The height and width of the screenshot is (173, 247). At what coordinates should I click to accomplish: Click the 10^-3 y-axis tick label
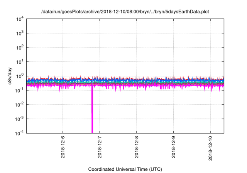[19, 119]
